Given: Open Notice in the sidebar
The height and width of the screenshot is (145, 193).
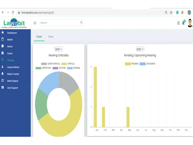Looking at the screenshot, I should [10, 46].
